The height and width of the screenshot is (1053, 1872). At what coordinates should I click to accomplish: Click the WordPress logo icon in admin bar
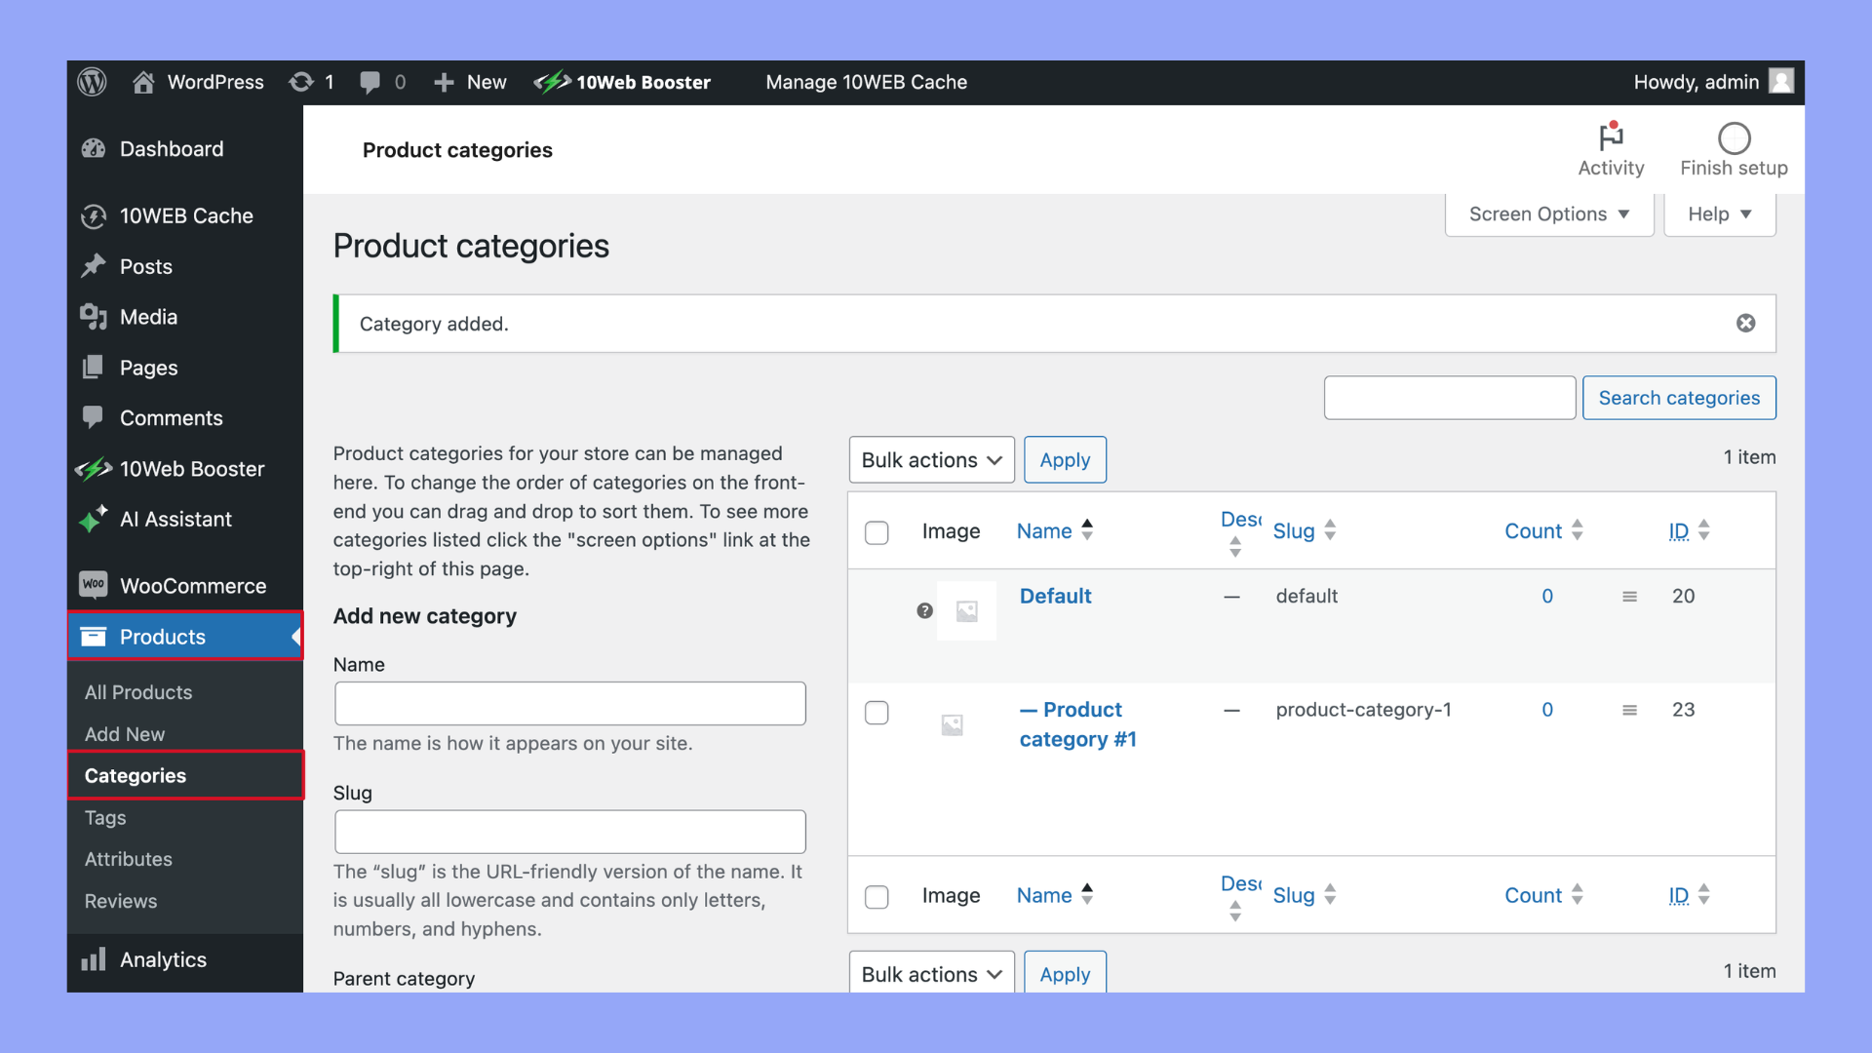[x=93, y=82]
